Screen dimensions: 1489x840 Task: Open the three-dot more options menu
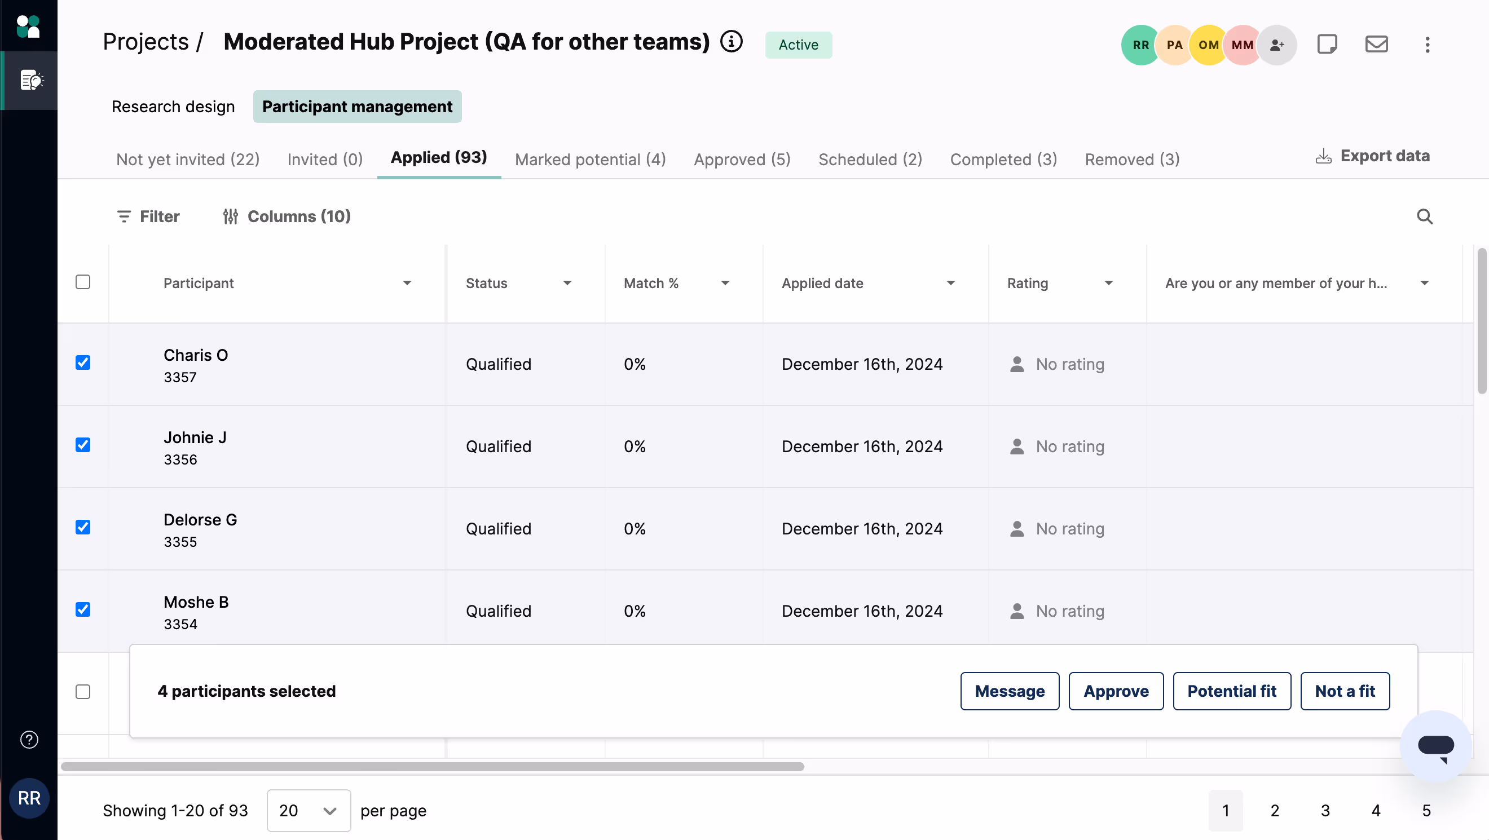point(1427,45)
